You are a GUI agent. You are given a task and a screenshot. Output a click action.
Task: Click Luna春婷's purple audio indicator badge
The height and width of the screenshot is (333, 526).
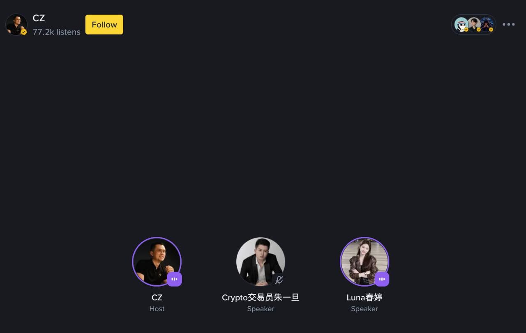382,279
